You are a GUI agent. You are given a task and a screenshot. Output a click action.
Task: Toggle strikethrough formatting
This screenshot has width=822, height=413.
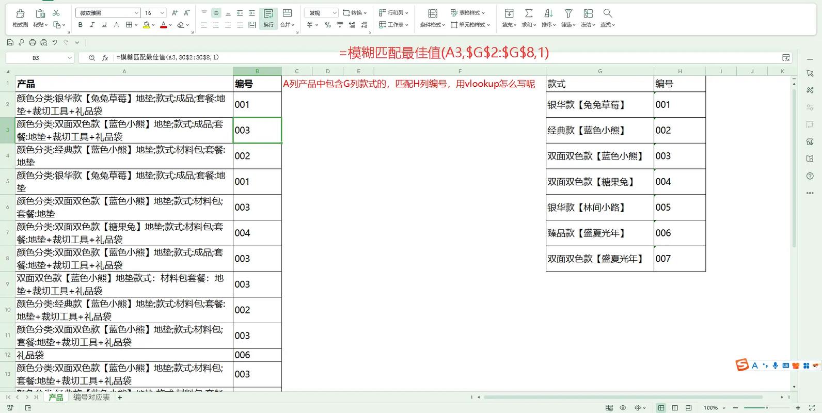pos(116,25)
